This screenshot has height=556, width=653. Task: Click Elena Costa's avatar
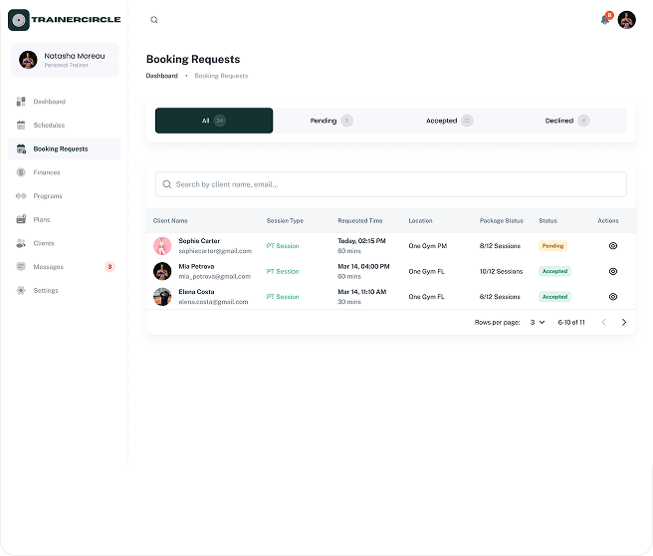coord(162,297)
